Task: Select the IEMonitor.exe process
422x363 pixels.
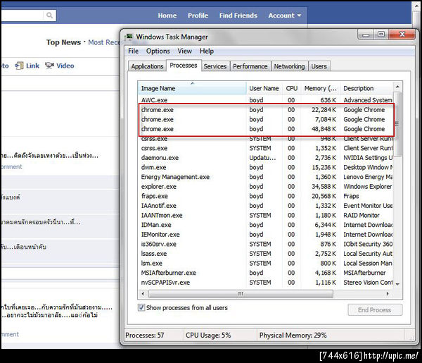Action: coord(265,235)
